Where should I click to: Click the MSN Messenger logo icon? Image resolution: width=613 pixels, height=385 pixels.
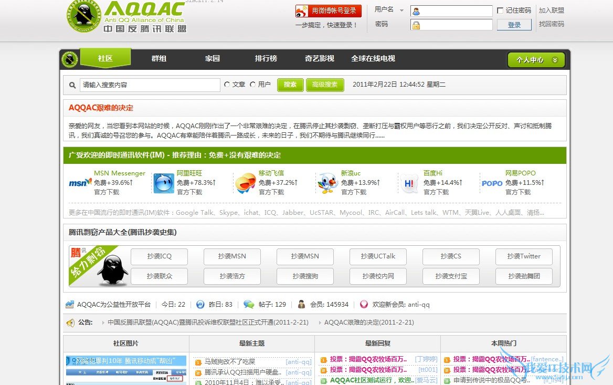pyautogui.click(x=80, y=183)
